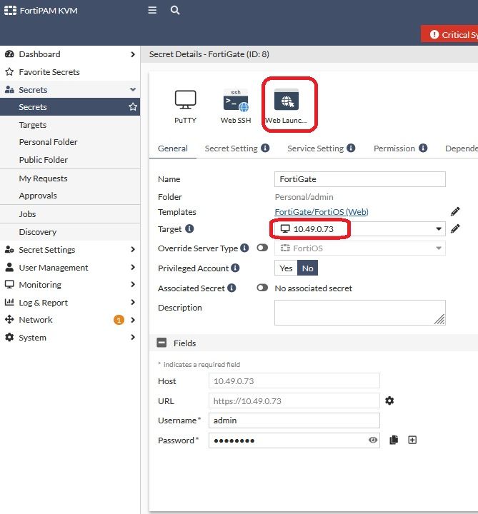
Task: Copy the password with clipboard icon
Action: click(x=394, y=440)
